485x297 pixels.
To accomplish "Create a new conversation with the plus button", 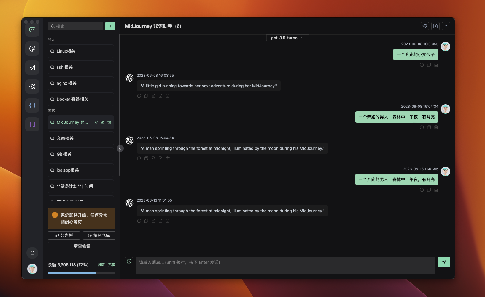I will point(110,26).
